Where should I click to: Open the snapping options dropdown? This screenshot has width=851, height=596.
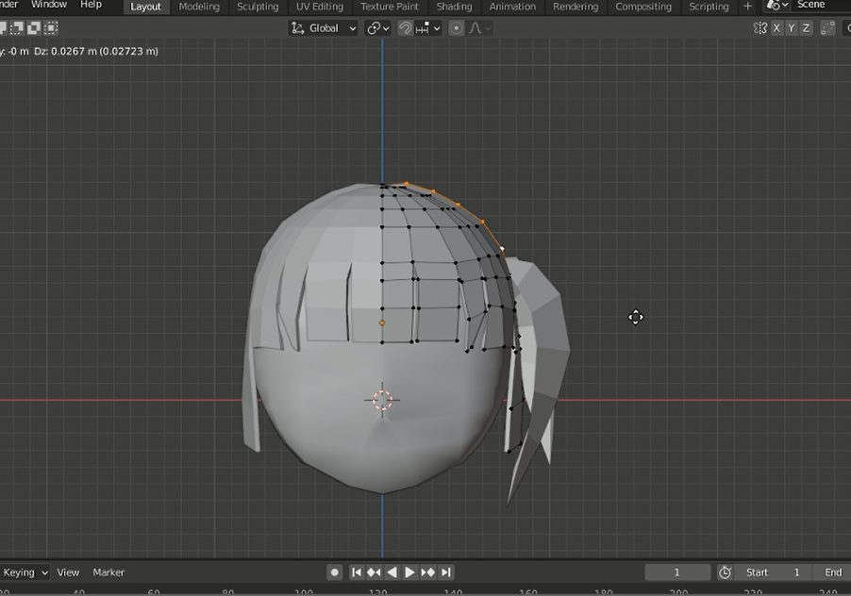click(427, 28)
